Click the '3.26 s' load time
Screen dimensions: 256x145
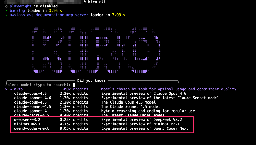55,11
